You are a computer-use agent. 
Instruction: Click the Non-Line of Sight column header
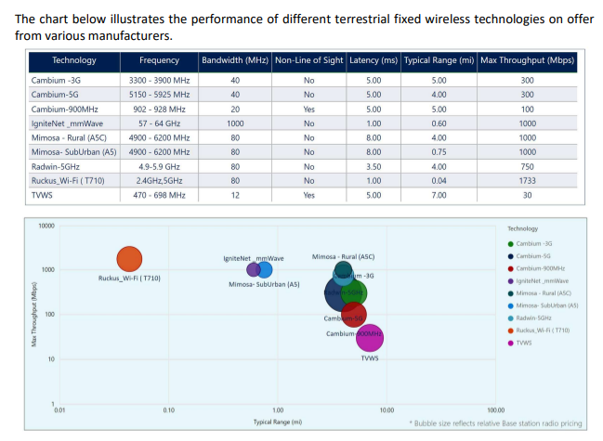click(x=308, y=60)
